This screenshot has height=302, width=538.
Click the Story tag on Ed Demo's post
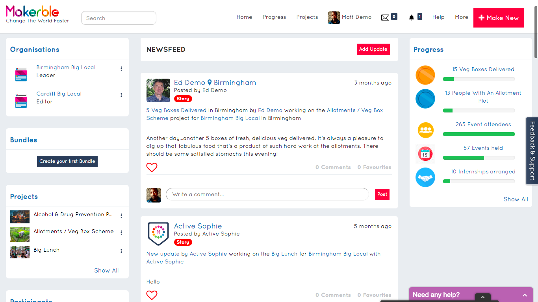(183, 99)
